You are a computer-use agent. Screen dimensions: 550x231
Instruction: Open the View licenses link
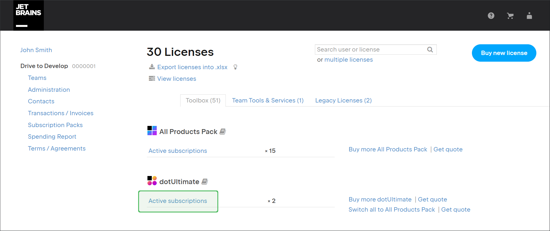pos(176,79)
